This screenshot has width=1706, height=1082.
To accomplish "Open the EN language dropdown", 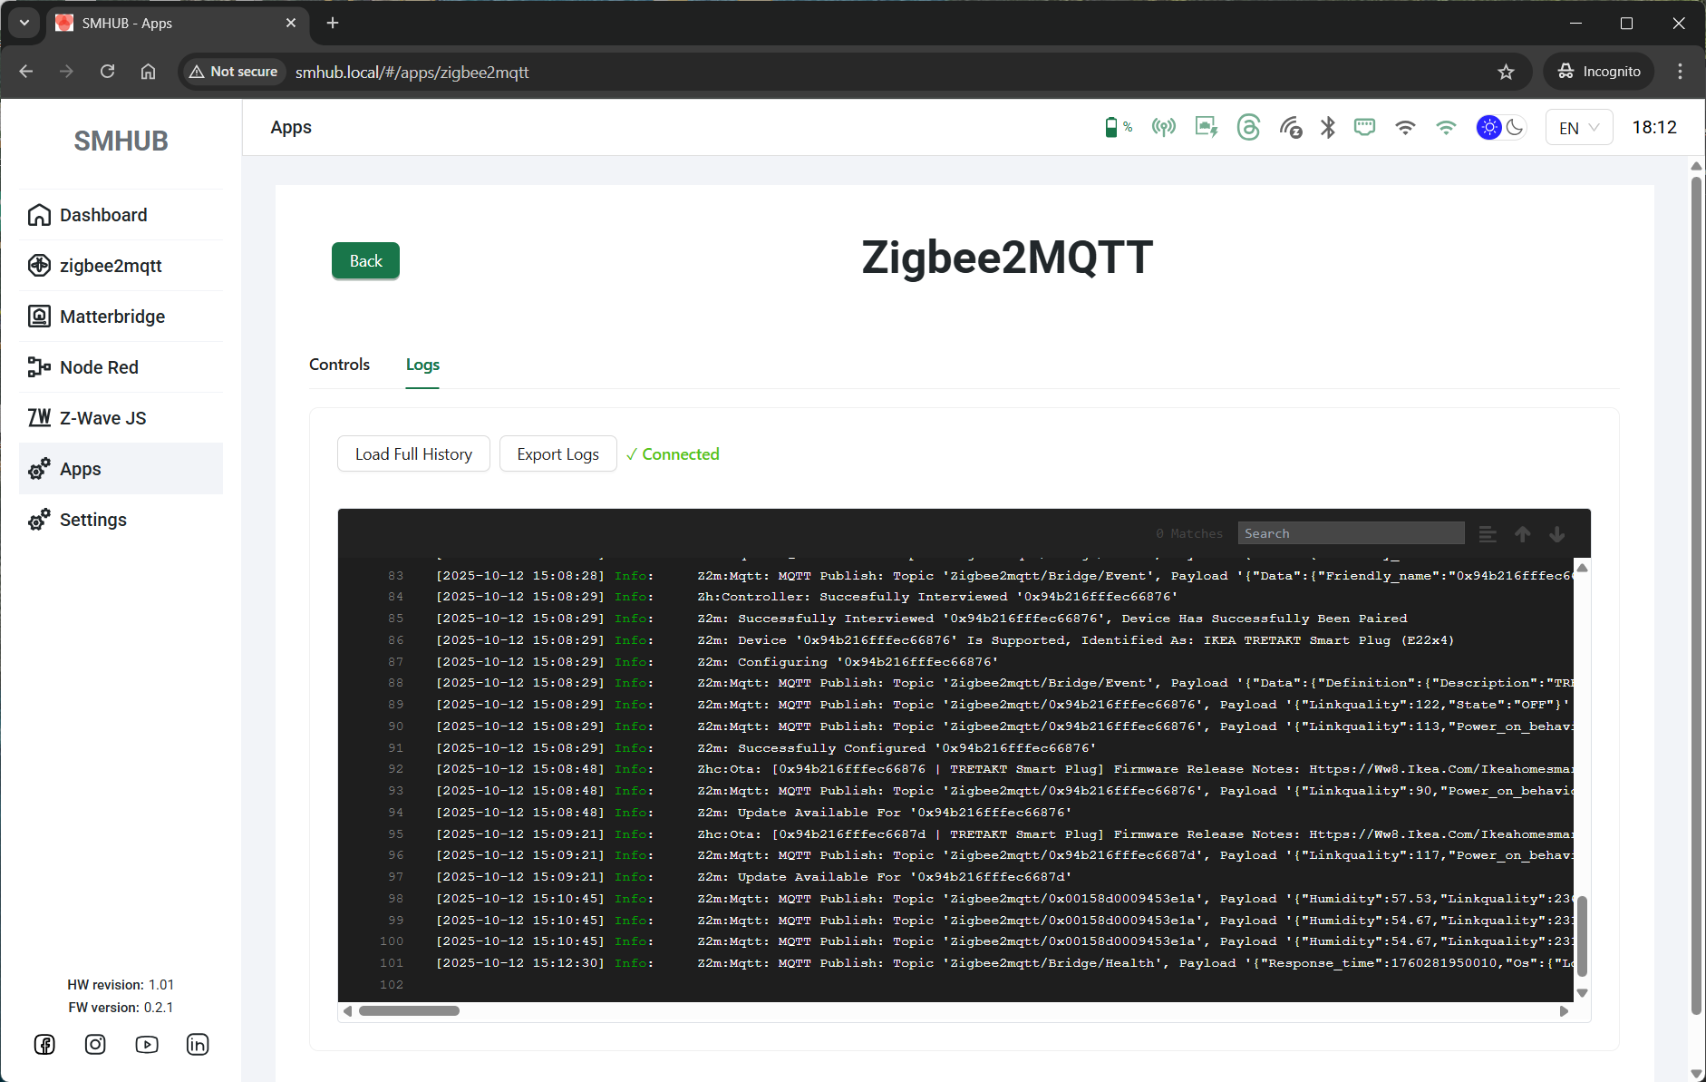I will [x=1578, y=128].
